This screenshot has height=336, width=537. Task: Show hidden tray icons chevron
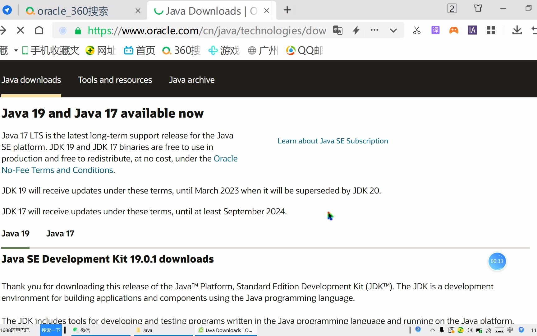tap(432, 330)
